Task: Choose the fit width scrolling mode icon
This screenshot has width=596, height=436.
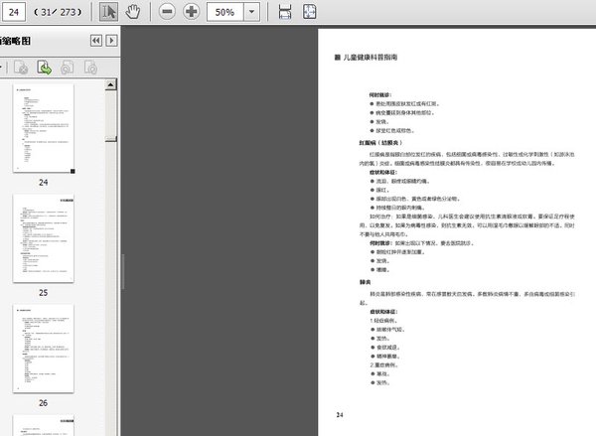Action: click(x=285, y=12)
